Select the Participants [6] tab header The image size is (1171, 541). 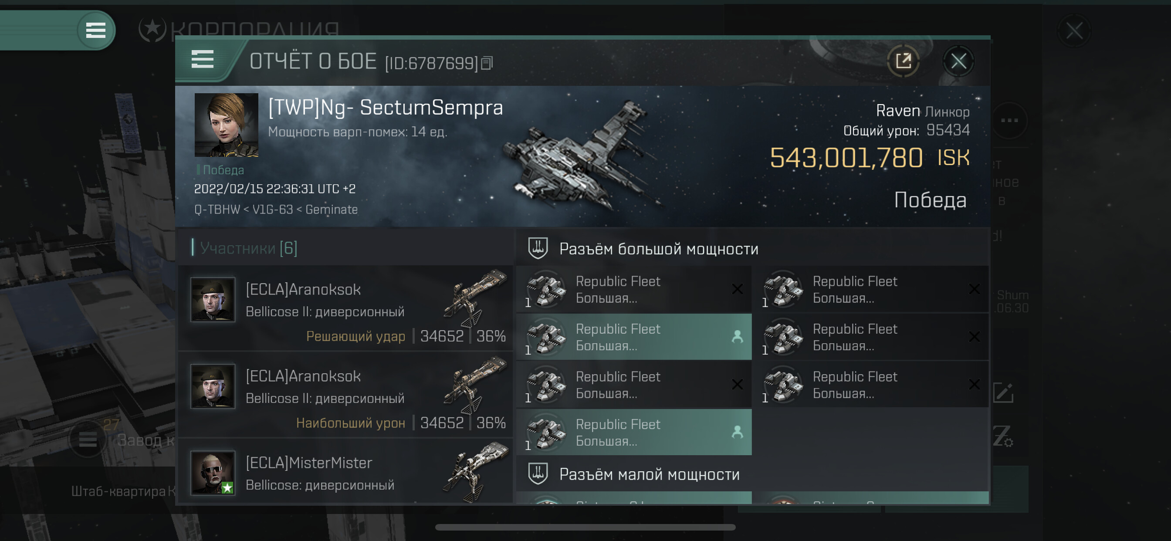click(x=248, y=248)
